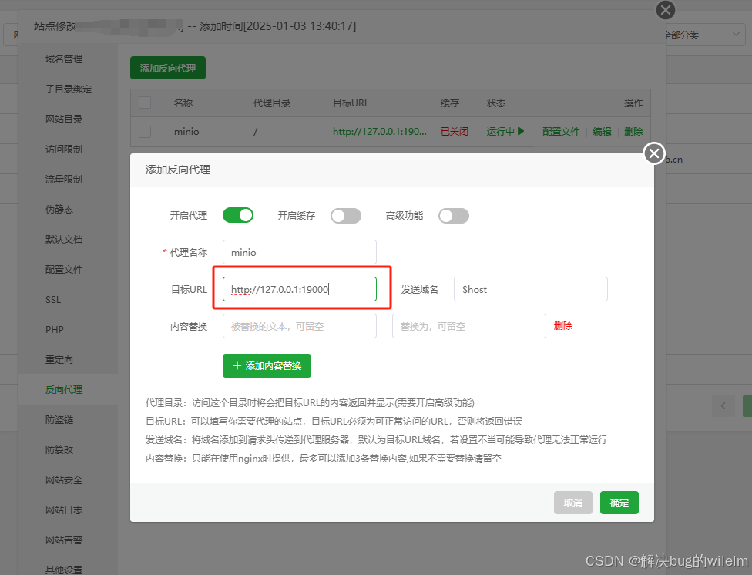Close the 添加反向代理 dialog with X icon
This screenshot has width=752, height=575.
[x=653, y=153]
